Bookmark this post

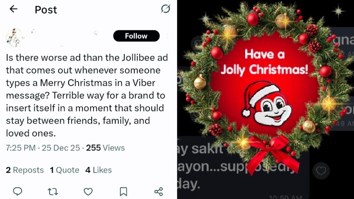pyautogui.click(x=123, y=191)
